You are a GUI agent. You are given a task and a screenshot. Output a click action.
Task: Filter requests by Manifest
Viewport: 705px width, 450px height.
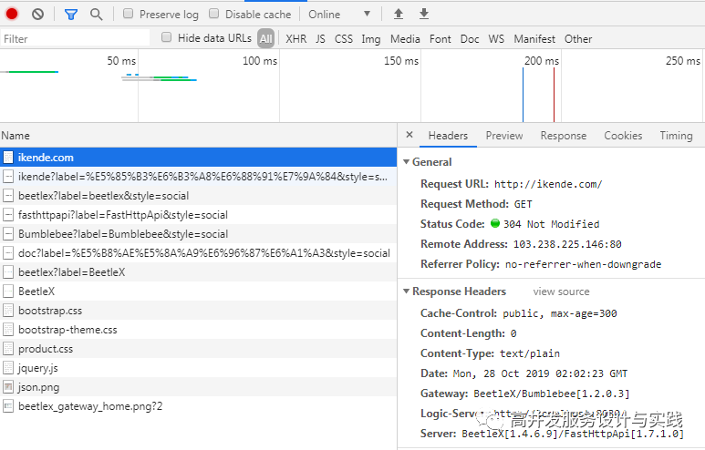534,39
